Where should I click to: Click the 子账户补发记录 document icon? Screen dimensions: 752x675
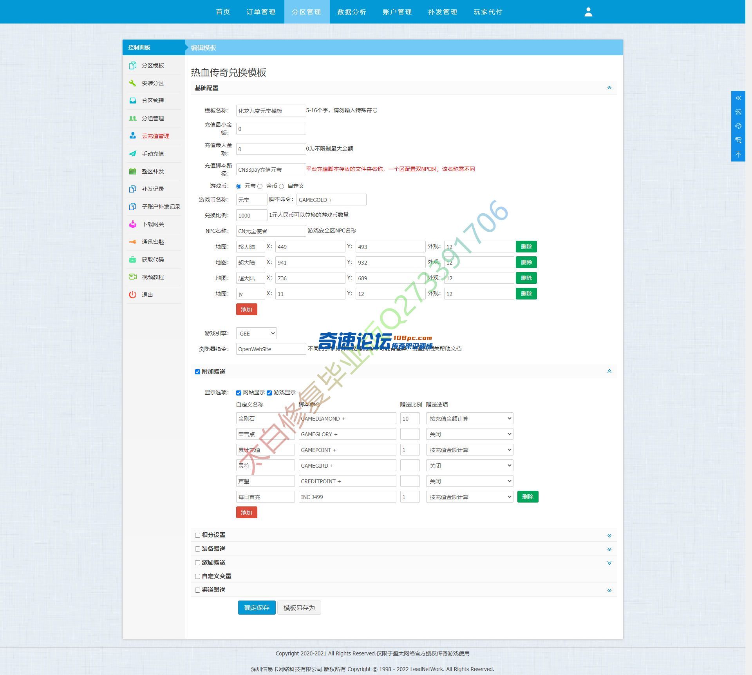(133, 207)
